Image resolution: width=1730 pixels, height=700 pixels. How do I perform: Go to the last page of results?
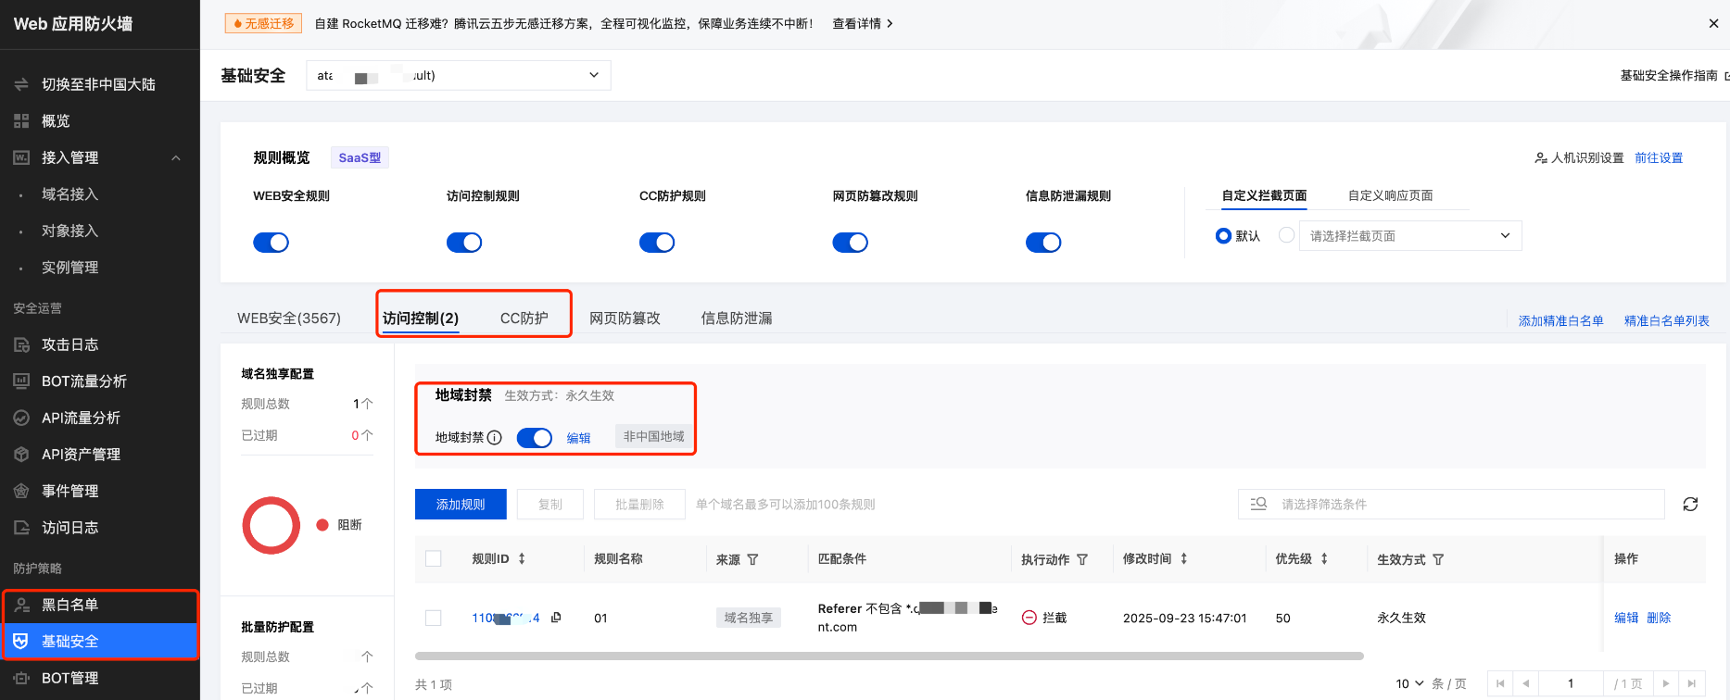(1691, 683)
